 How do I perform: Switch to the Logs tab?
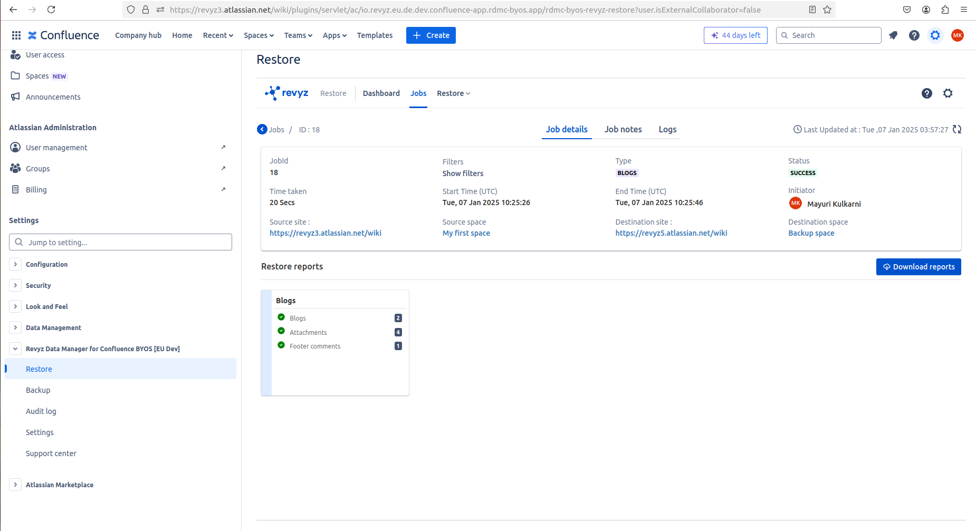[x=667, y=129]
